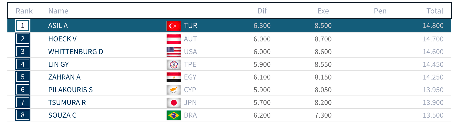
Task: Click the Exe column header
Action: [x=323, y=11]
